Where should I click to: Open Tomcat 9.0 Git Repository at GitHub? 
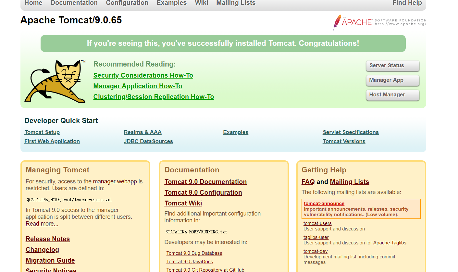tap(205, 270)
